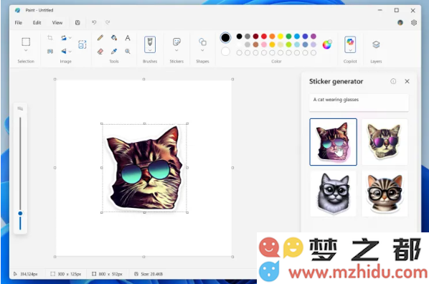Open the Edit colors wheel

click(327, 44)
